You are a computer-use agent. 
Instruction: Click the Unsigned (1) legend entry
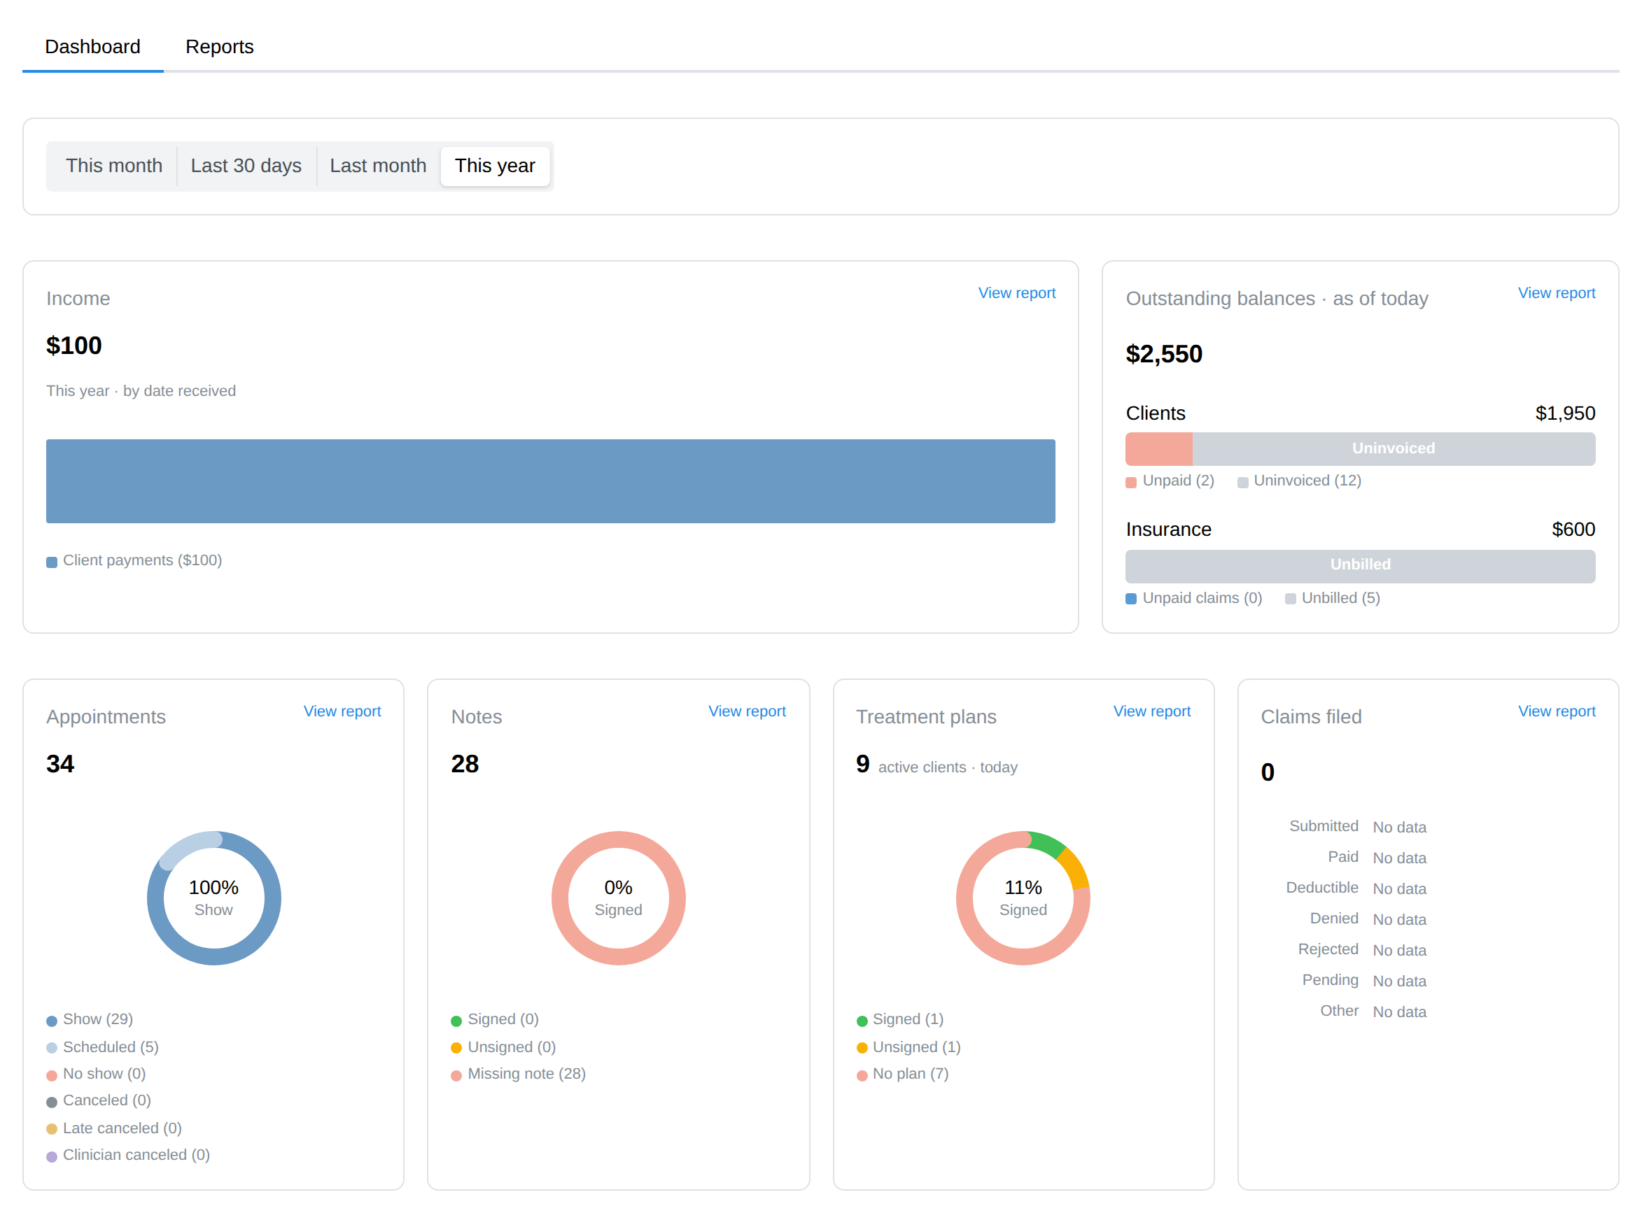[908, 1047]
